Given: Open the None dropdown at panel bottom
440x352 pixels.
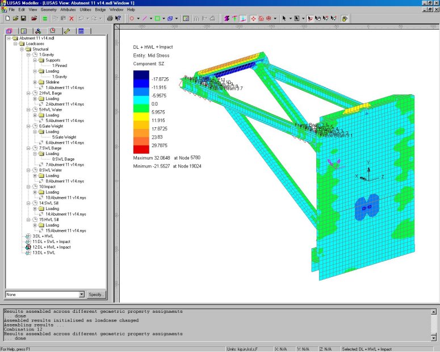Looking at the screenshot, I should 82,294.
